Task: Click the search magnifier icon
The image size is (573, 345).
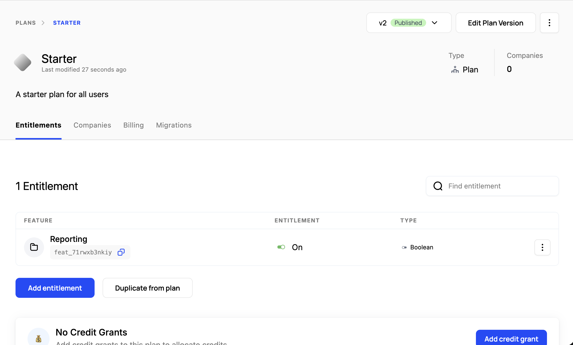Action: click(438, 186)
